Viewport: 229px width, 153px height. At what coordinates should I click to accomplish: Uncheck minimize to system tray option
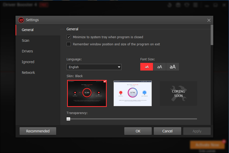[69, 37]
